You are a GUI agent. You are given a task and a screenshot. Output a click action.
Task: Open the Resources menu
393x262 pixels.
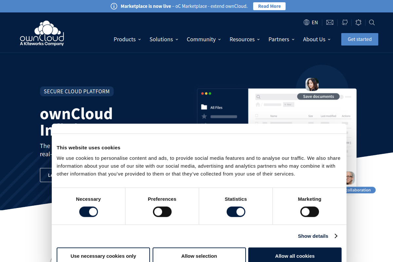coord(245,39)
